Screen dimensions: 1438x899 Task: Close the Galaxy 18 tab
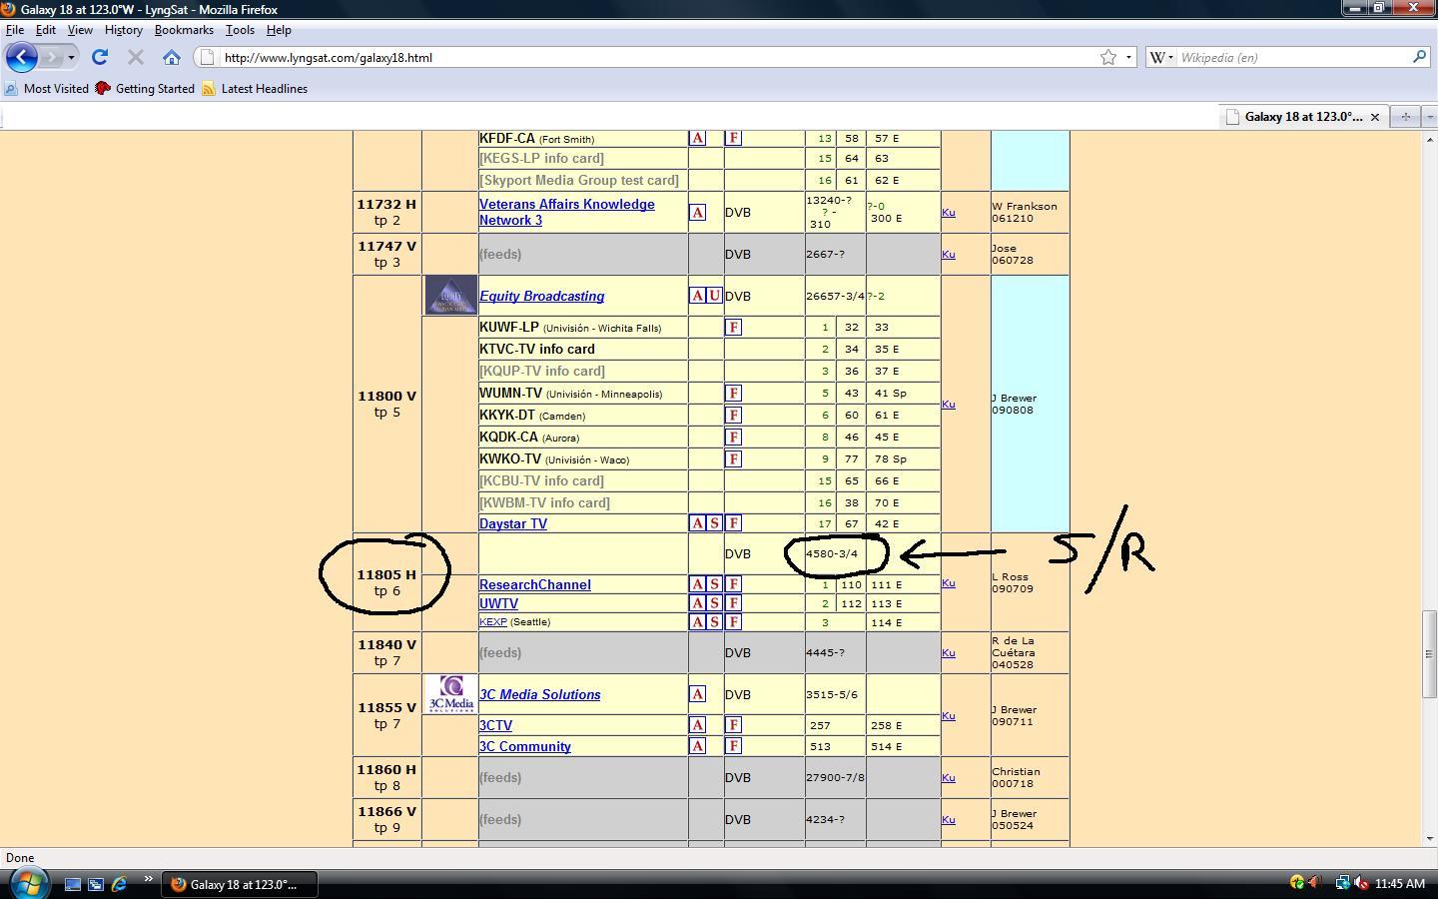[1374, 117]
